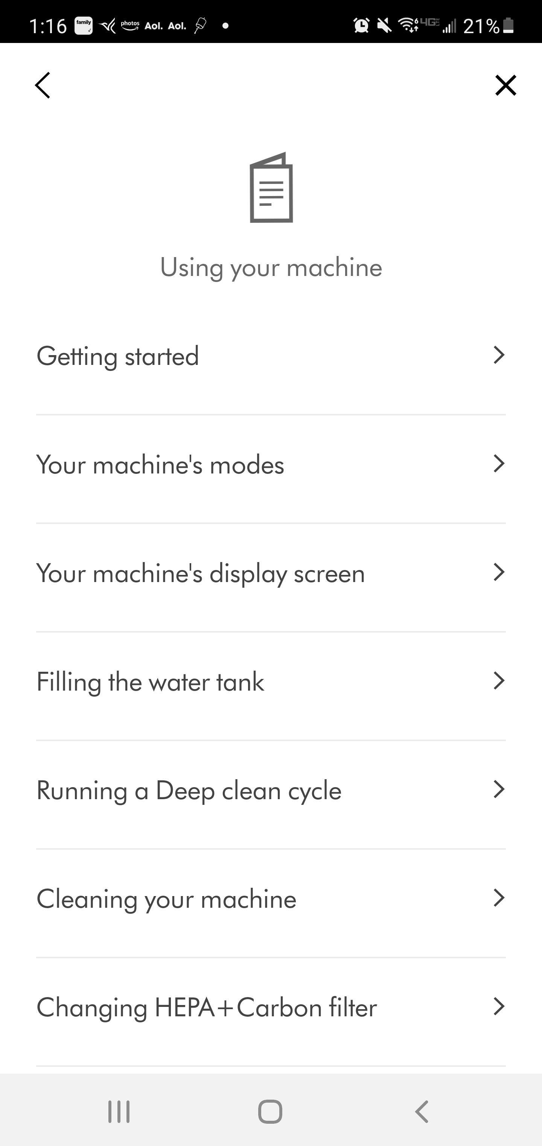This screenshot has height=1146, width=542.
Task: Open the Getting started guide
Action: [118, 356]
